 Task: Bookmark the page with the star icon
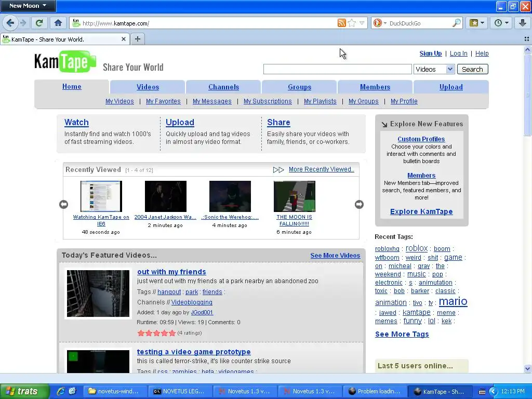tap(352, 23)
